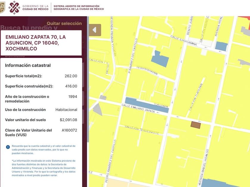The width and height of the screenshot is (250, 187).
Task: Click the address card Emiliano Zapata 70
Action: tap(41, 43)
